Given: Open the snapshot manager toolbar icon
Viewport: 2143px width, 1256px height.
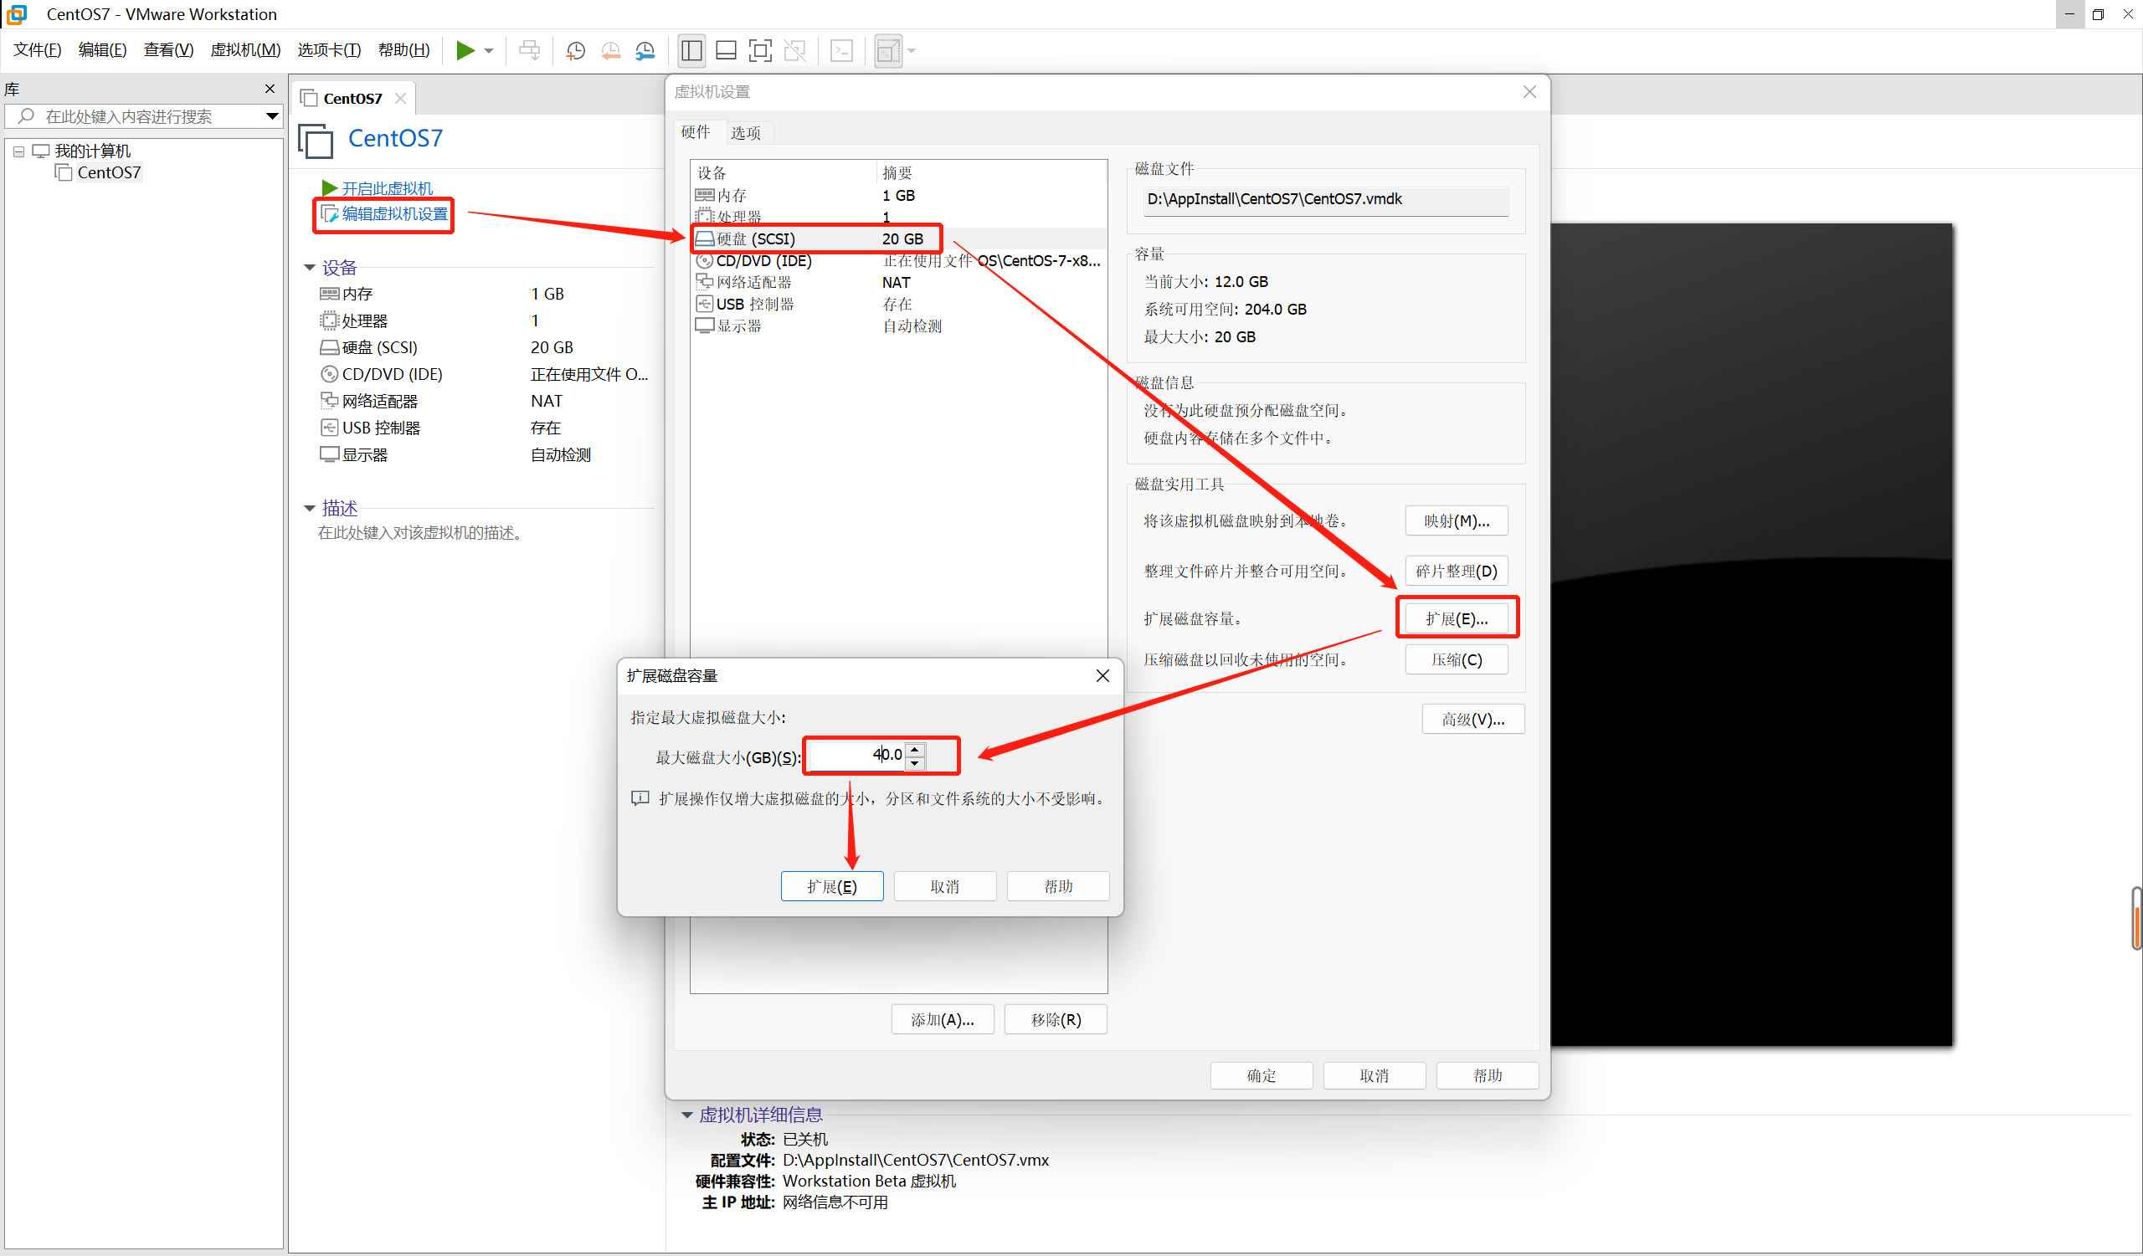Looking at the screenshot, I should (645, 51).
